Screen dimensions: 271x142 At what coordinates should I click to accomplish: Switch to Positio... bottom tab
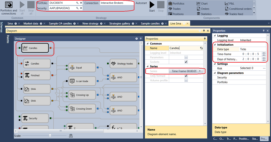point(244,138)
